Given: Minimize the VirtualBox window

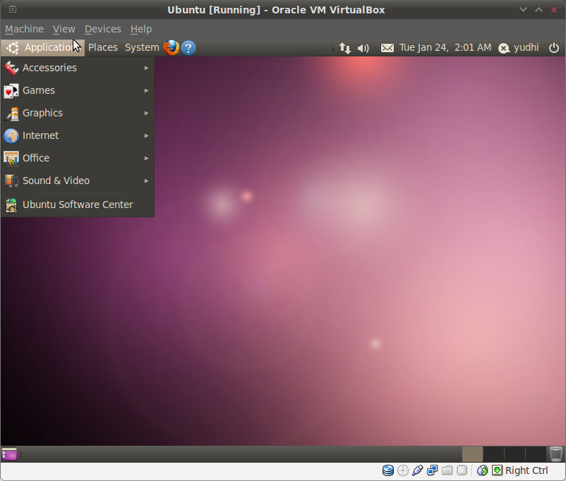Looking at the screenshot, I should click(523, 10).
